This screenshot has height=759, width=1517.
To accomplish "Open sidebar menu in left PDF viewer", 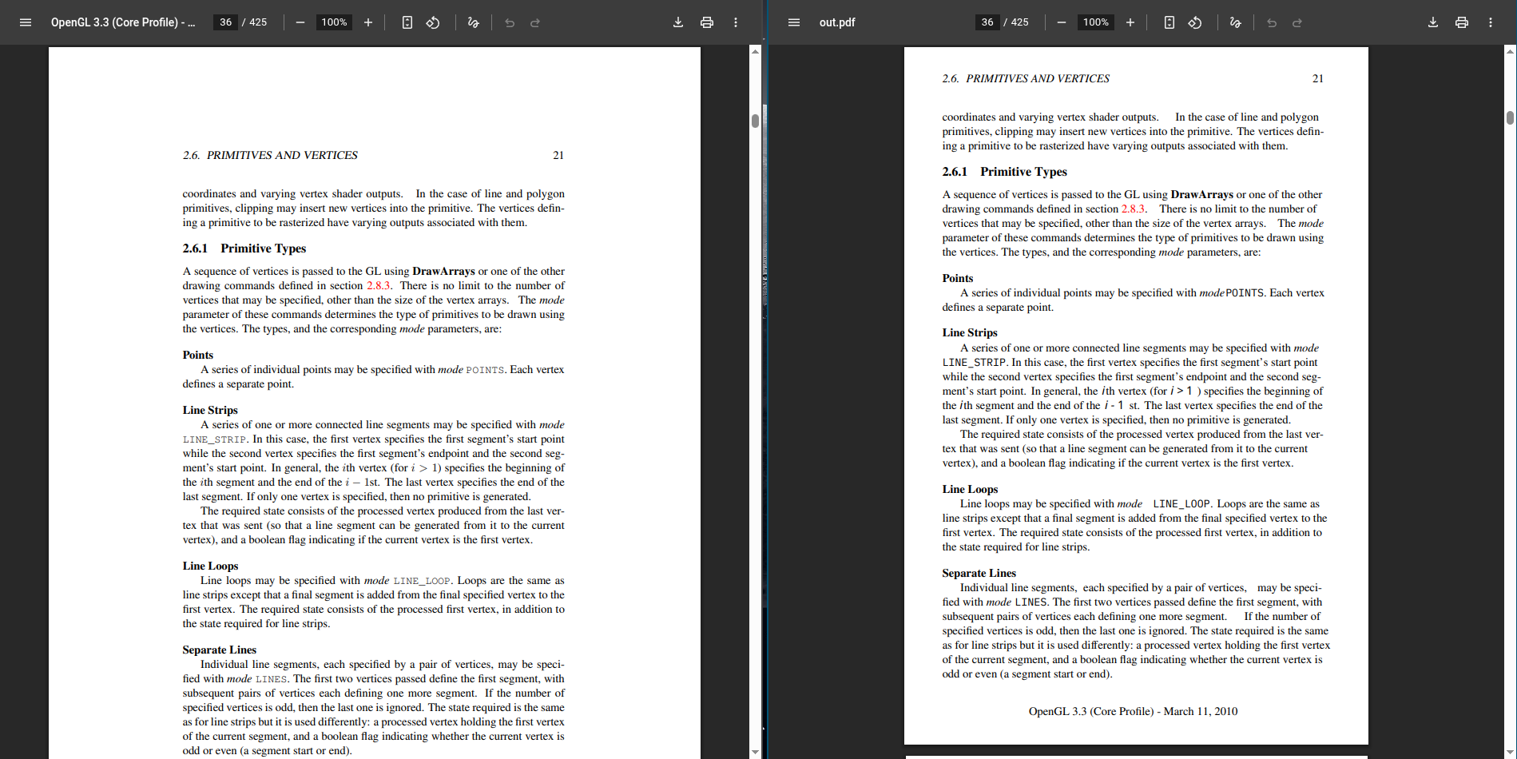I will point(26,22).
